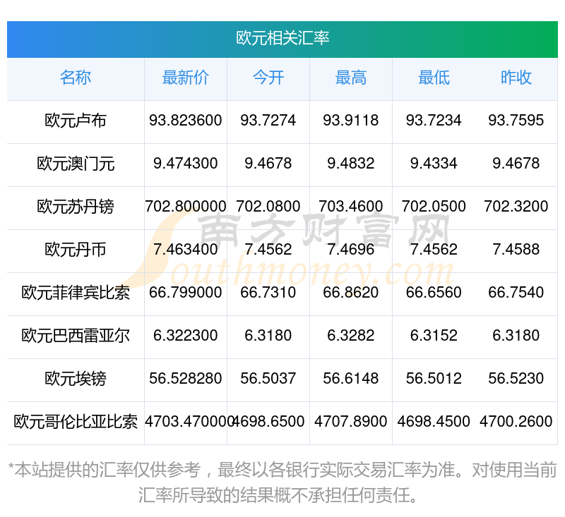Click high value 9.4832
This screenshot has height=517, width=565.
tap(351, 164)
